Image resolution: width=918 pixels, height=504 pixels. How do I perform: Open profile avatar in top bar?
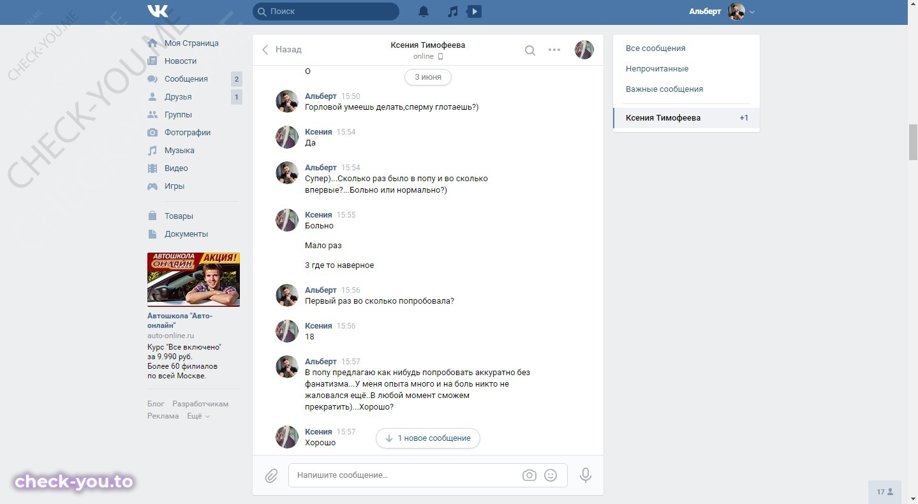(736, 11)
